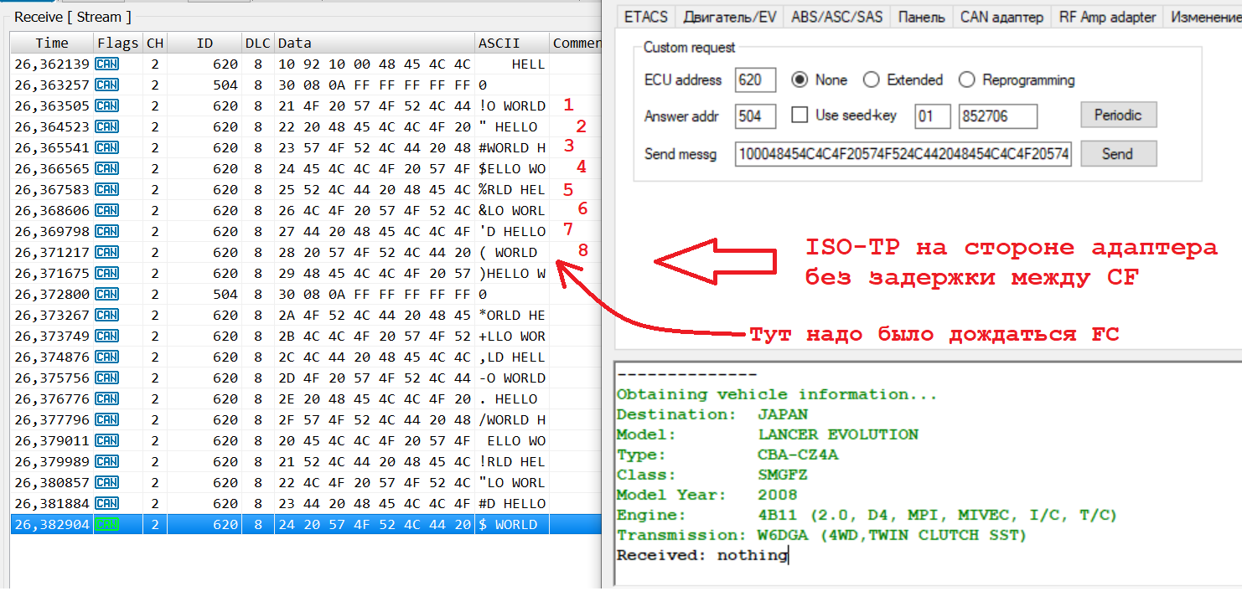
Task: Click the ASCII text ')HELLO W'
Action: [512, 273]
